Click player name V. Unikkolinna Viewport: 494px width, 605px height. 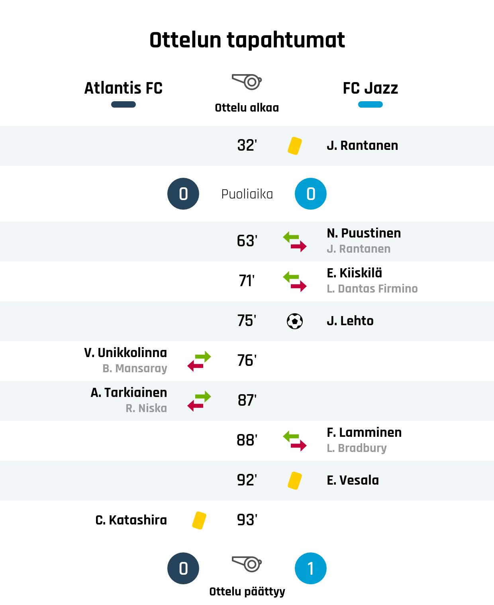(x=125, y=353)
